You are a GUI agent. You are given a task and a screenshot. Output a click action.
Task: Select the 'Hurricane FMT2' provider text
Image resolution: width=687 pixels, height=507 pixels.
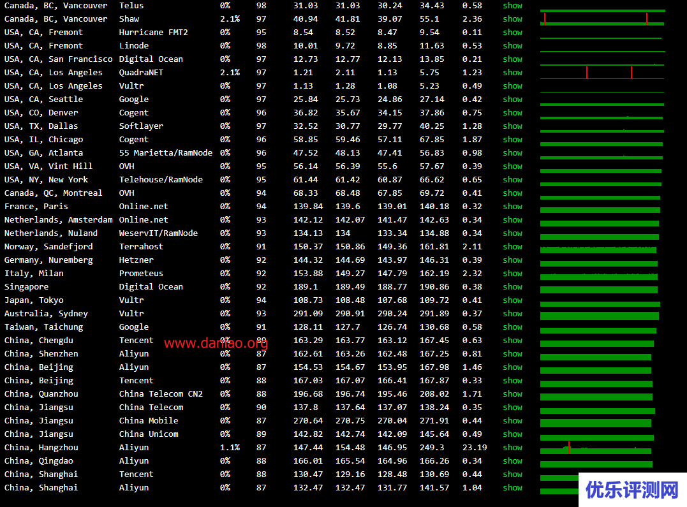153,33
